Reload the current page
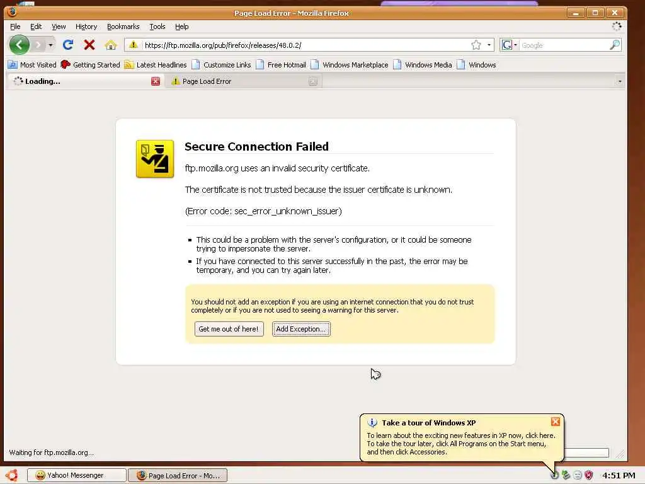Viewport: 645px width, 484px height. click(x=68, y=45)
